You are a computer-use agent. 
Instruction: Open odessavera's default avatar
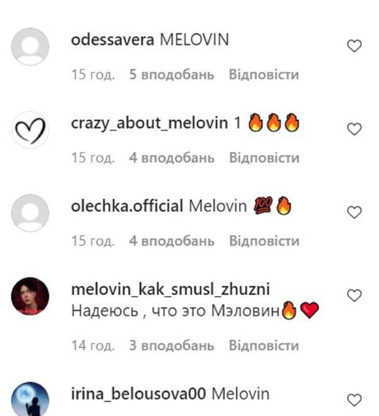click(30, 46)
